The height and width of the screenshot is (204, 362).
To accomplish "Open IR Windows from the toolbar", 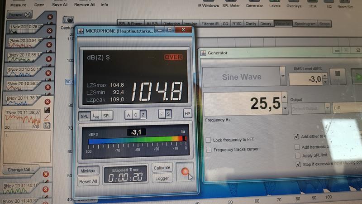I will click(x=208, y=5).
